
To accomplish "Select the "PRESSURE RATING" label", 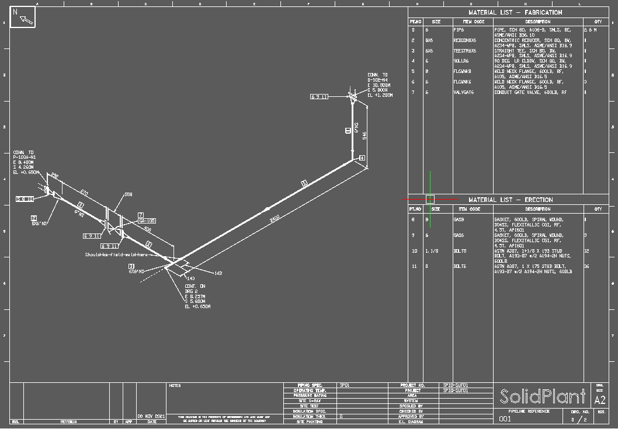I will [310, 396].
